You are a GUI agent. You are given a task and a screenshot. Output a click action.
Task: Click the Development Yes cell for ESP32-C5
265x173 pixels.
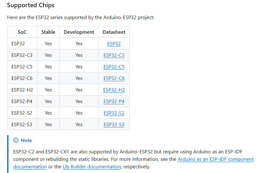[79, 67]
